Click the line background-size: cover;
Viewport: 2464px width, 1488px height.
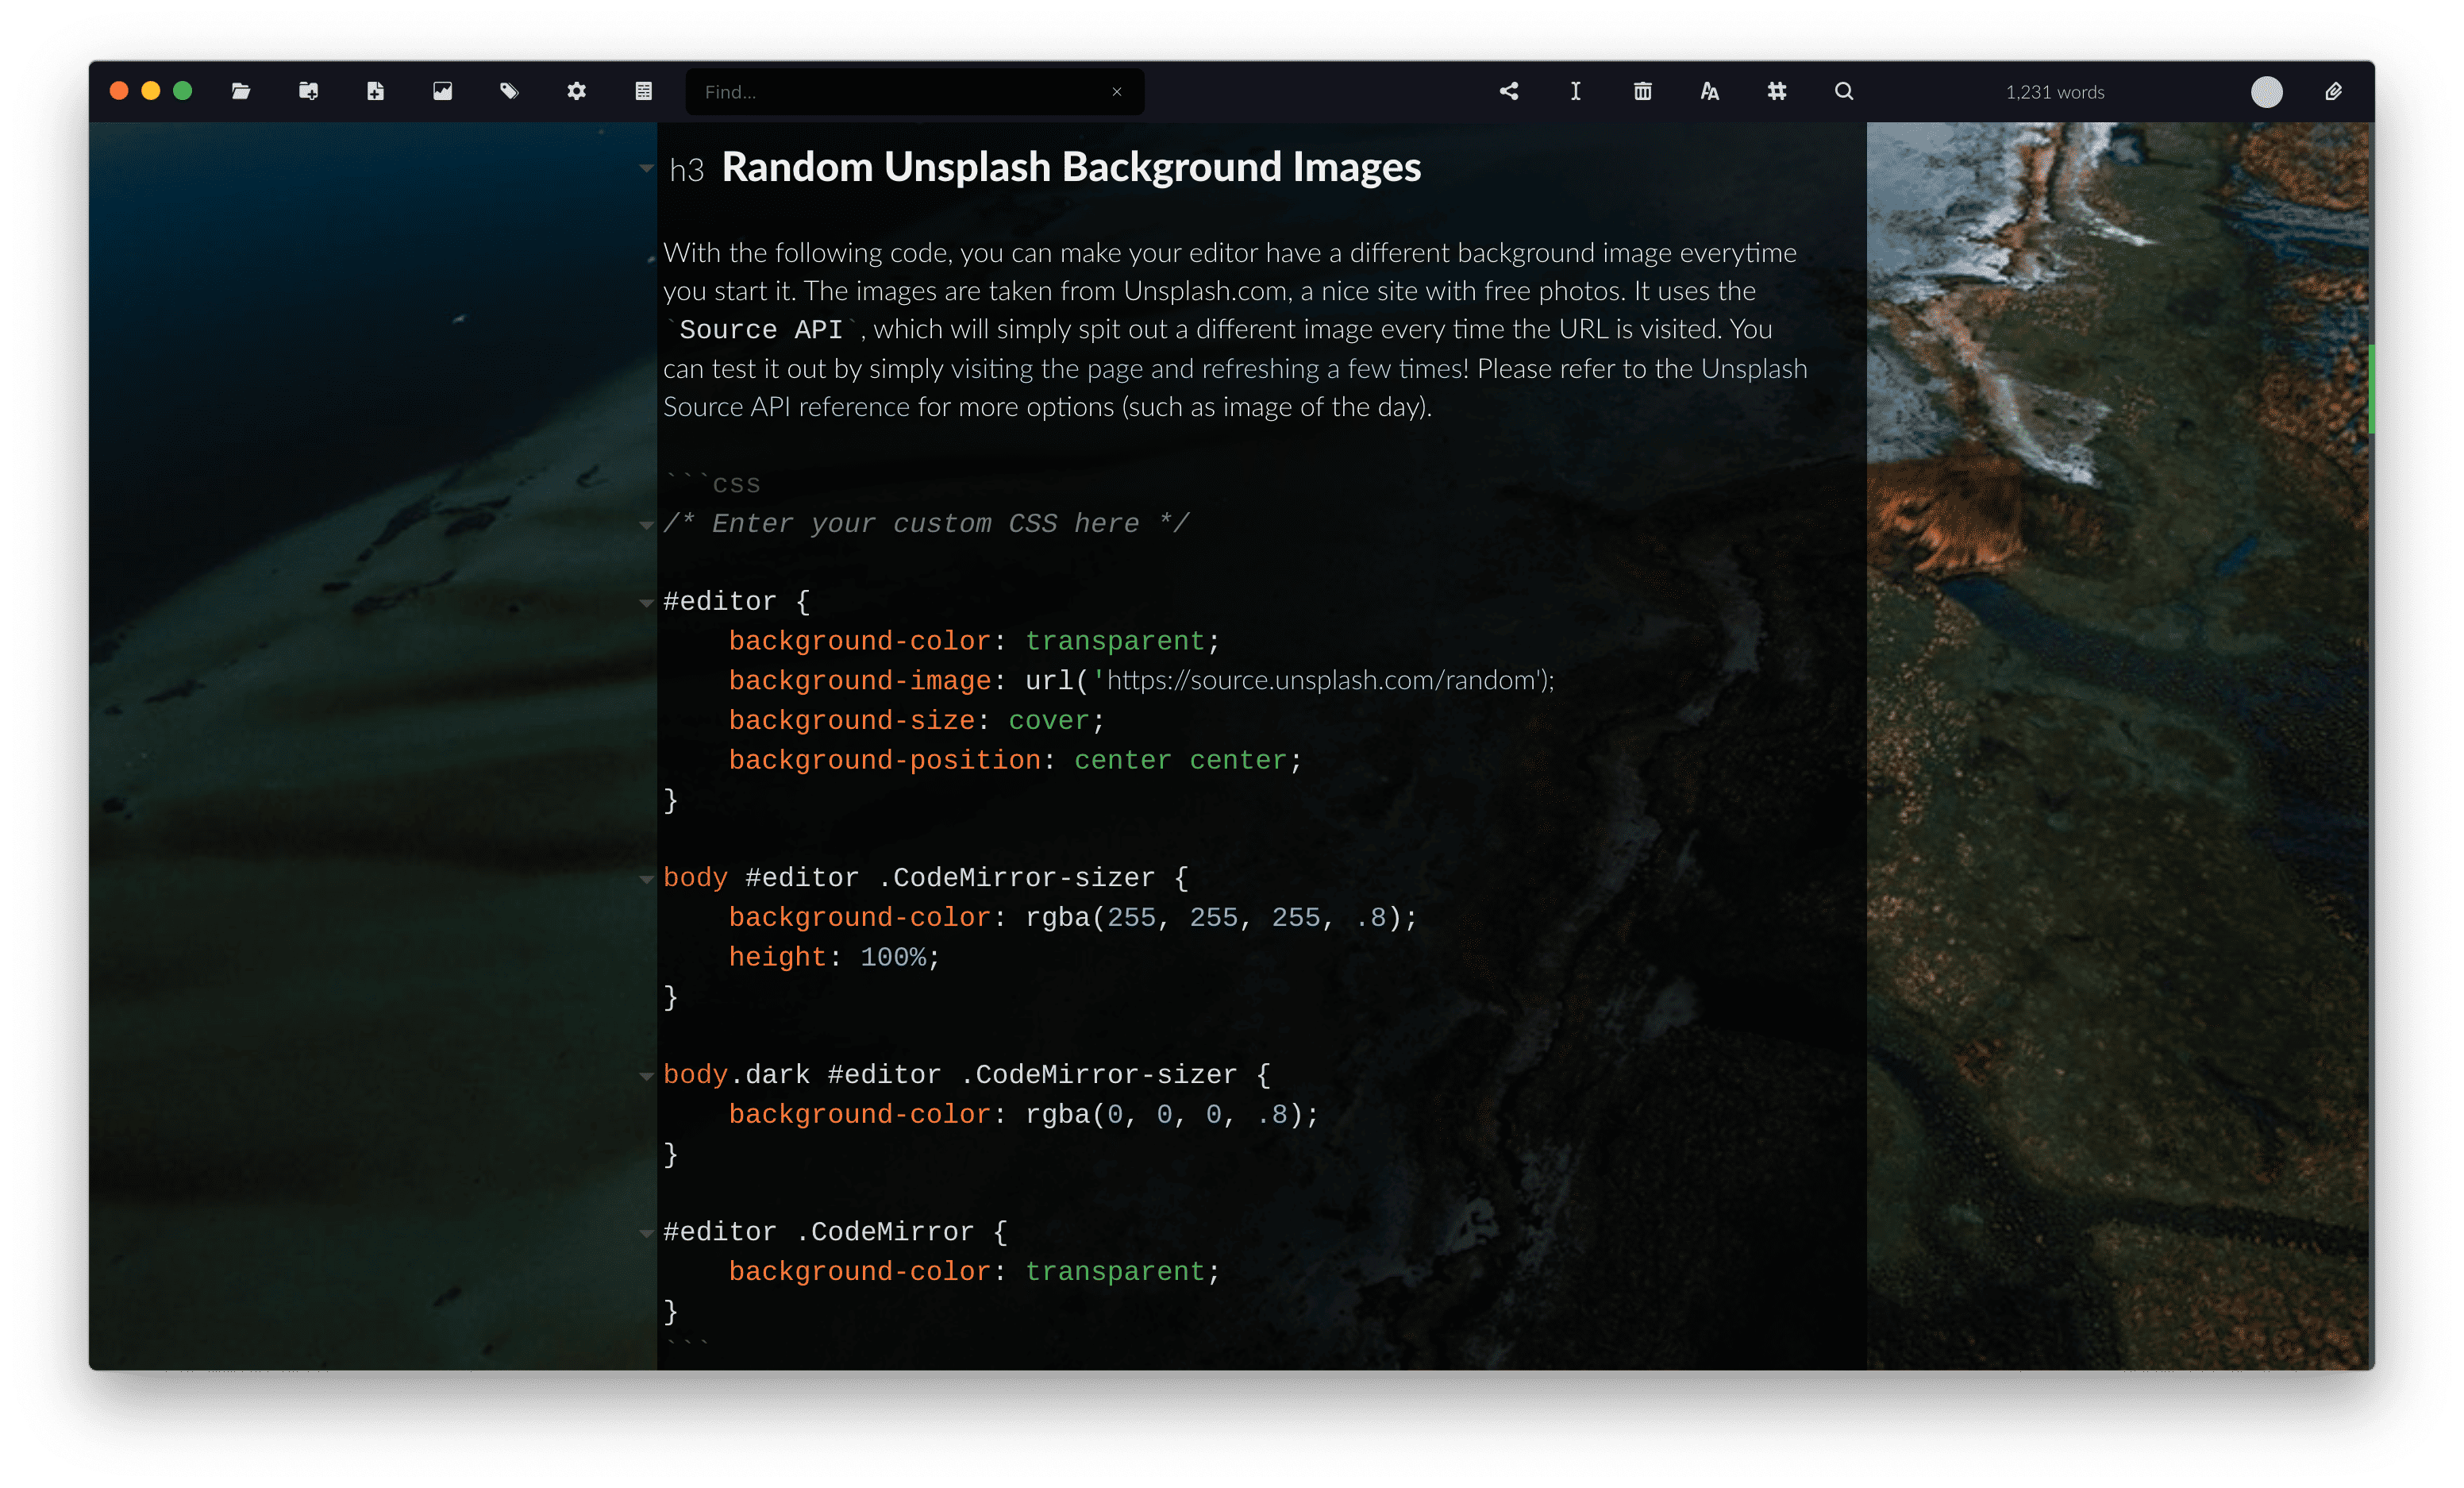pos(916,720)
